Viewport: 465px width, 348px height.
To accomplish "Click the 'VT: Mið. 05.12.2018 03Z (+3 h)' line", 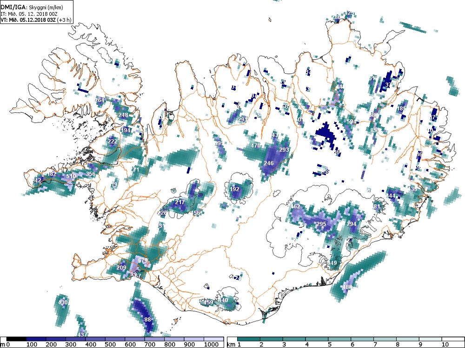I will 36,20.
